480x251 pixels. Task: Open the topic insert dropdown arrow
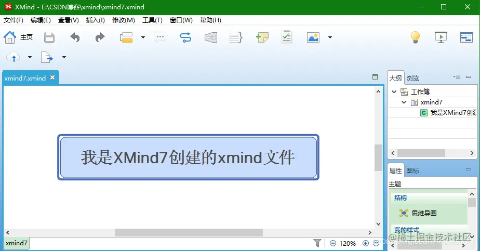[143, 37]
